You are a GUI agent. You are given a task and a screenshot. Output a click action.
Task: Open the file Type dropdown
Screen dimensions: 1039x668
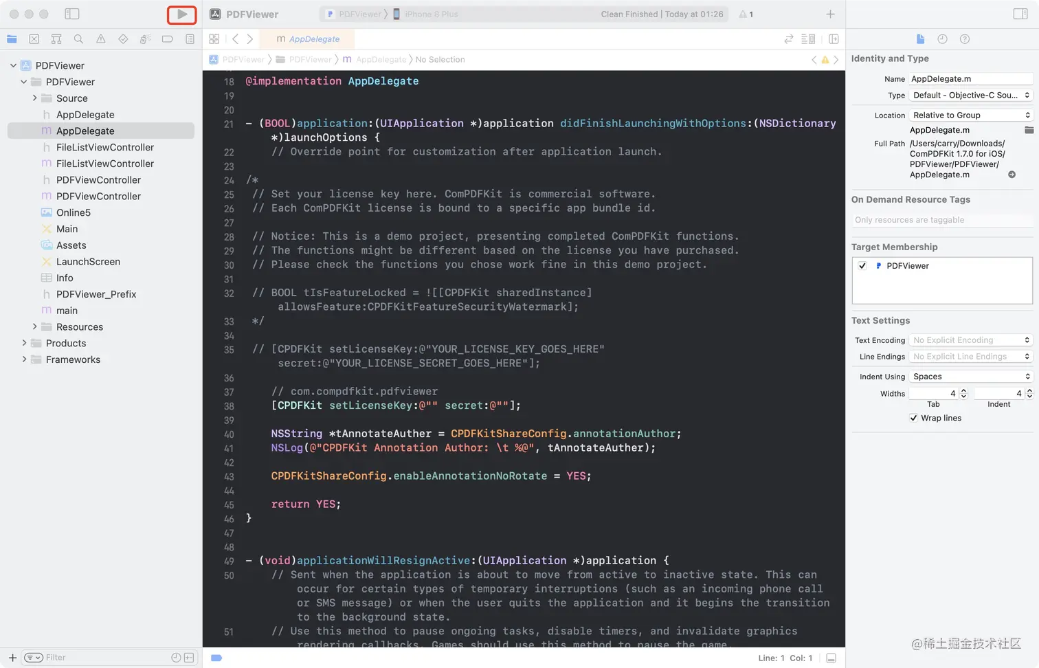(x=971, y=96)
